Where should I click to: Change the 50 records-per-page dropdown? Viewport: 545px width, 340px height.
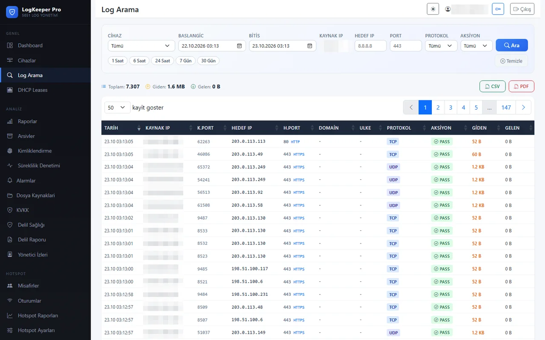coord(117,108)
